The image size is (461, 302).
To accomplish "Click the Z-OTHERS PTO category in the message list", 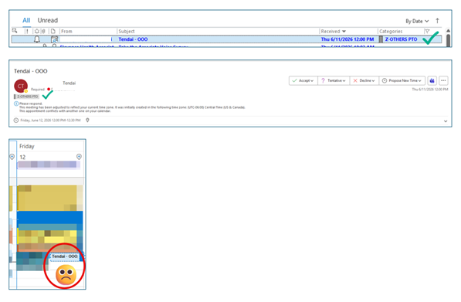I will point(401,39).
